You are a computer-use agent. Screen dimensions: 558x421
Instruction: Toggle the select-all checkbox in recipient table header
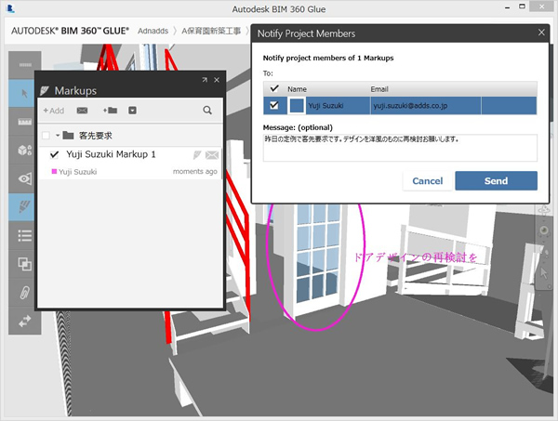pos(274,88)
